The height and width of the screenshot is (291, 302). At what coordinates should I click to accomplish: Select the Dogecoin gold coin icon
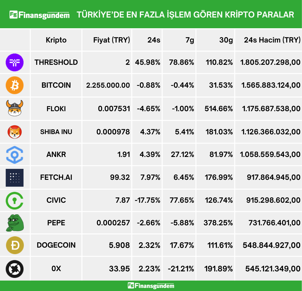point(15,245)
